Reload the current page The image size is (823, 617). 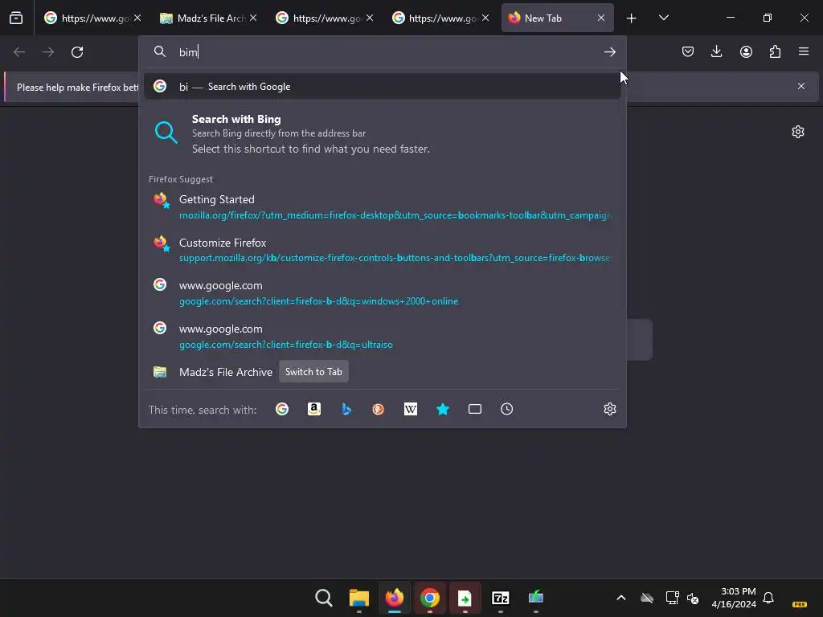(x=77, y=52)
